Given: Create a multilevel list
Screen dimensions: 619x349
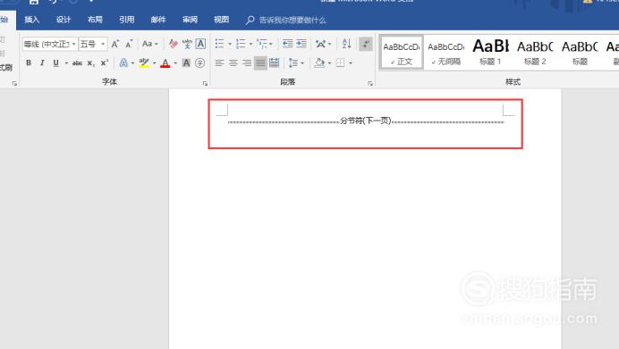Looking at the screenshot, I should pos(262,44).
